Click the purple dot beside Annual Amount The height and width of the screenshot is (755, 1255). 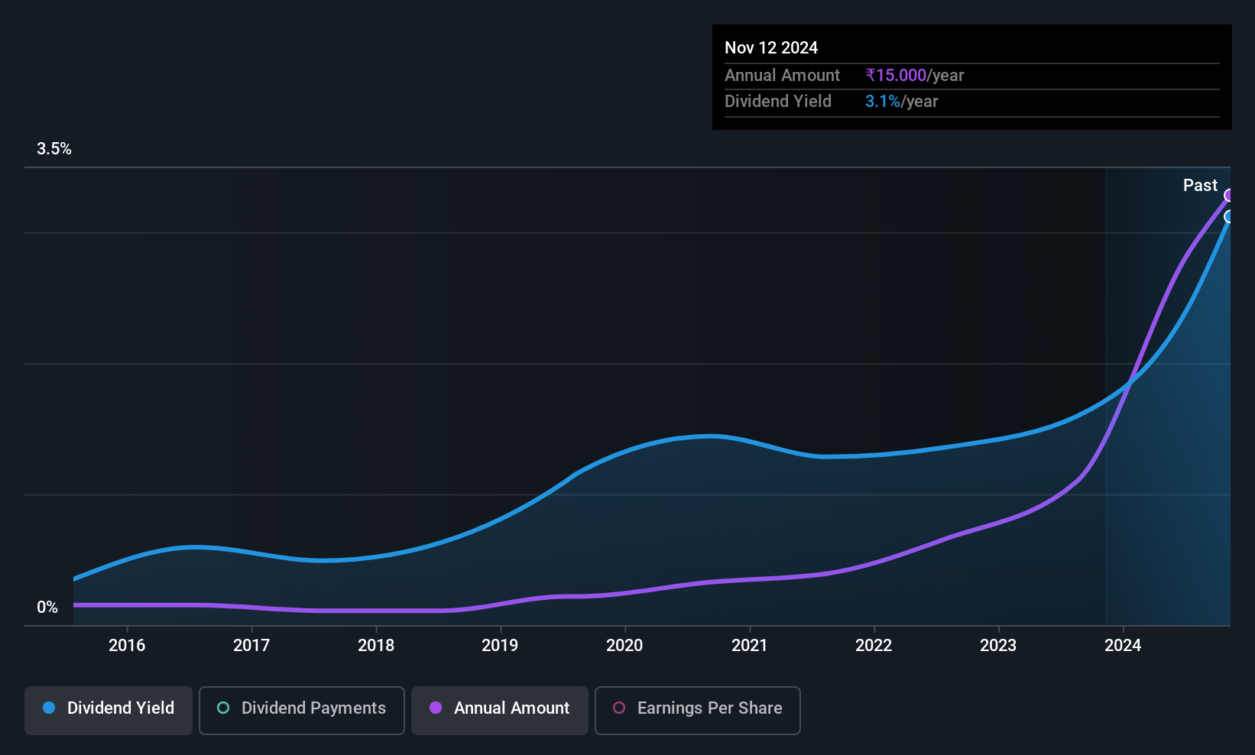click(436, 708)
